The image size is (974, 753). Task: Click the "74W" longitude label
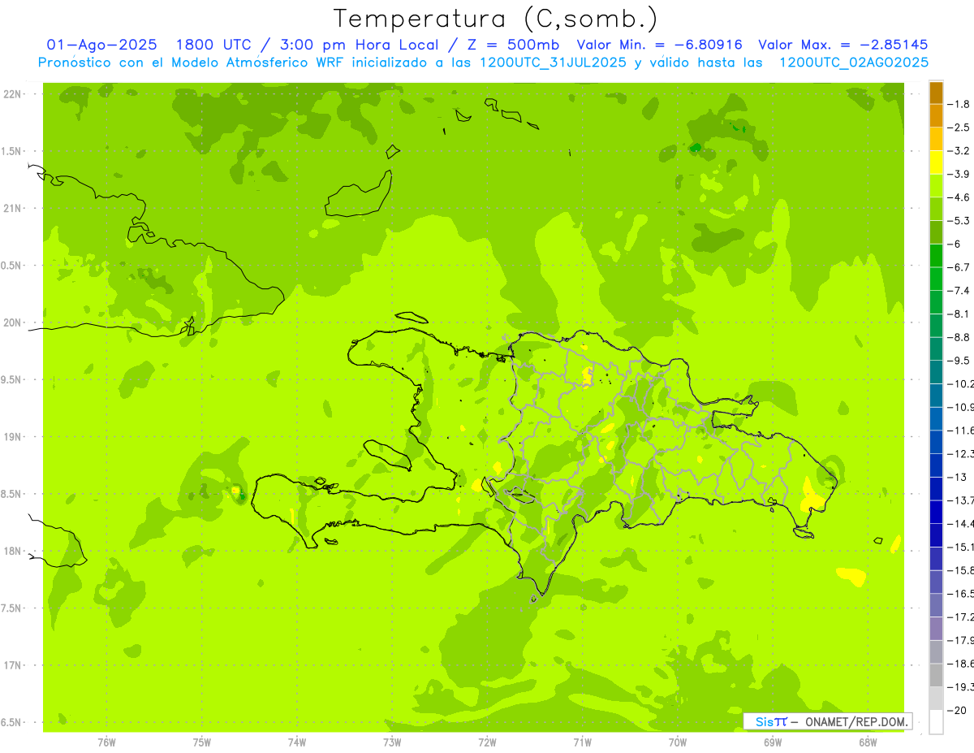(x=296, y=742)
